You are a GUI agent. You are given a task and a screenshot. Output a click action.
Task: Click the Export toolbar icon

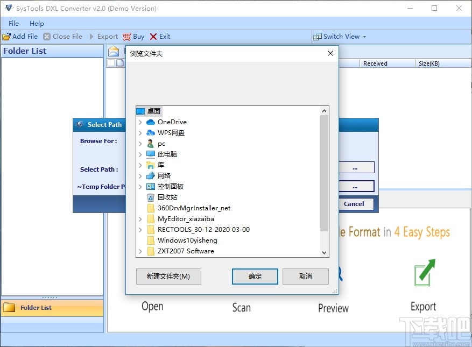(93, 37)
